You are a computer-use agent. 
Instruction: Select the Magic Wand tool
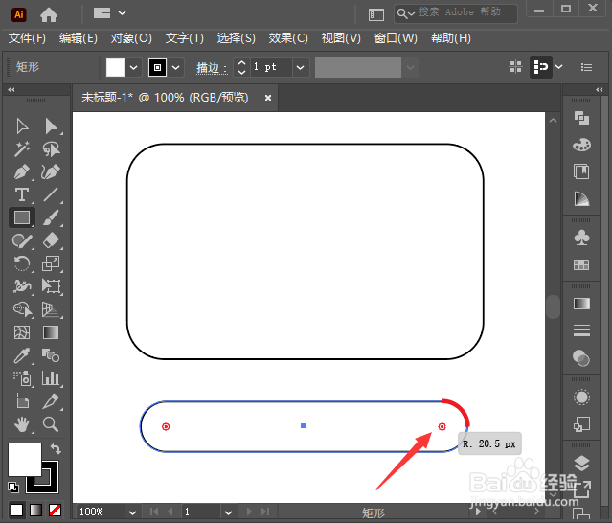coord(22,149)
